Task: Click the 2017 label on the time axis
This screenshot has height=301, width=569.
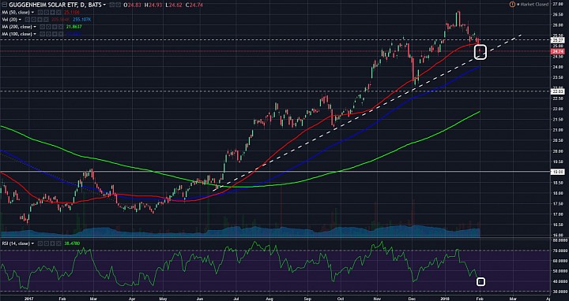Action: tap(28, 299)
